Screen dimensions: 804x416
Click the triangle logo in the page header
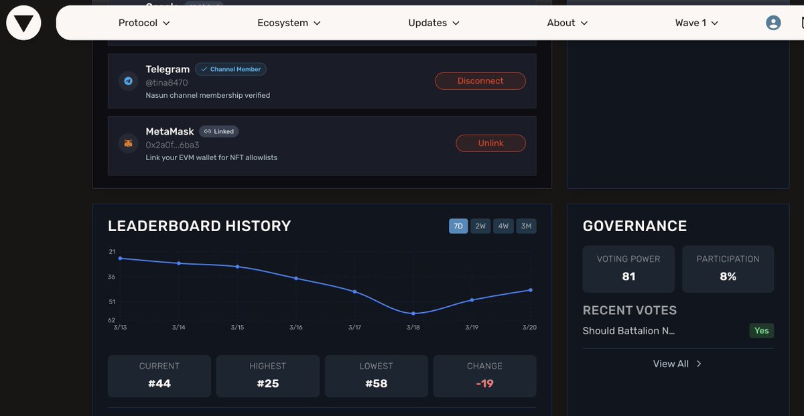coord(23,23)
